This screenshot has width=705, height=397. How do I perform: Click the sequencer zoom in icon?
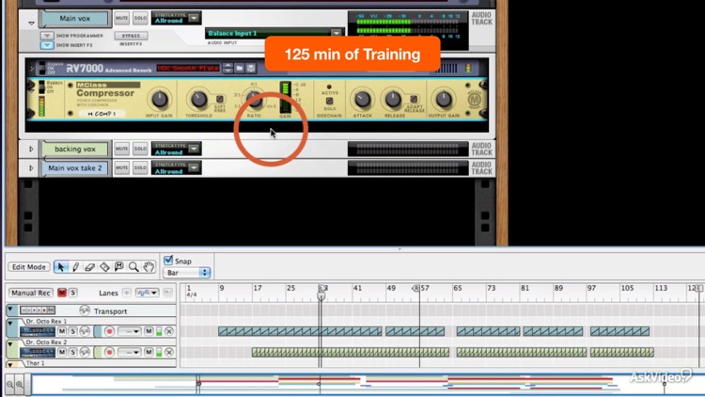coord(20,385)
